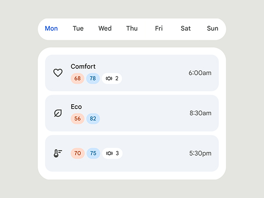Open the 6:00am Comfort schedule entry
This screenshot has width=264, height=198.
click(132, 73)
